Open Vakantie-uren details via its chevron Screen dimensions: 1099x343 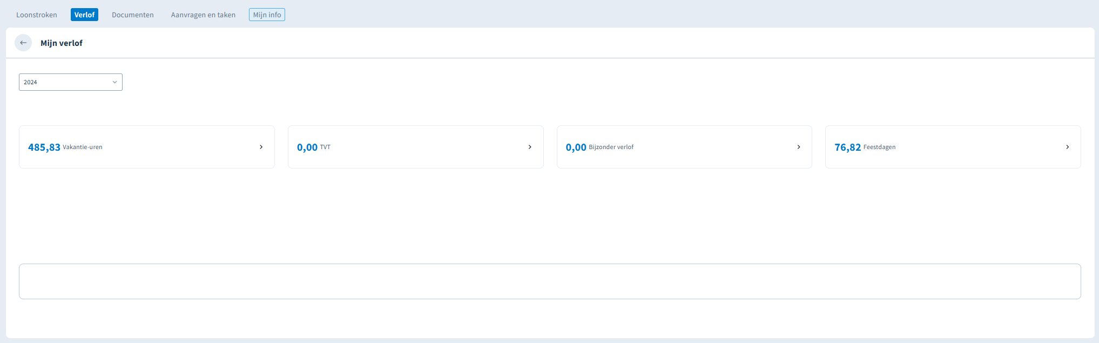[261, 147]
